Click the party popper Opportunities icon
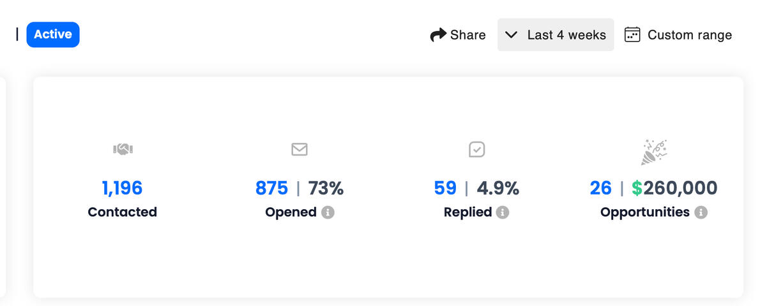The image size is (760, 306). [x=654, y=152]
